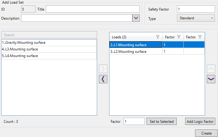Select 1..Gravity.Mounting surface in available list
Image resolution: width=218 pixels, height=137 pixels.
(x=49, y=43)
